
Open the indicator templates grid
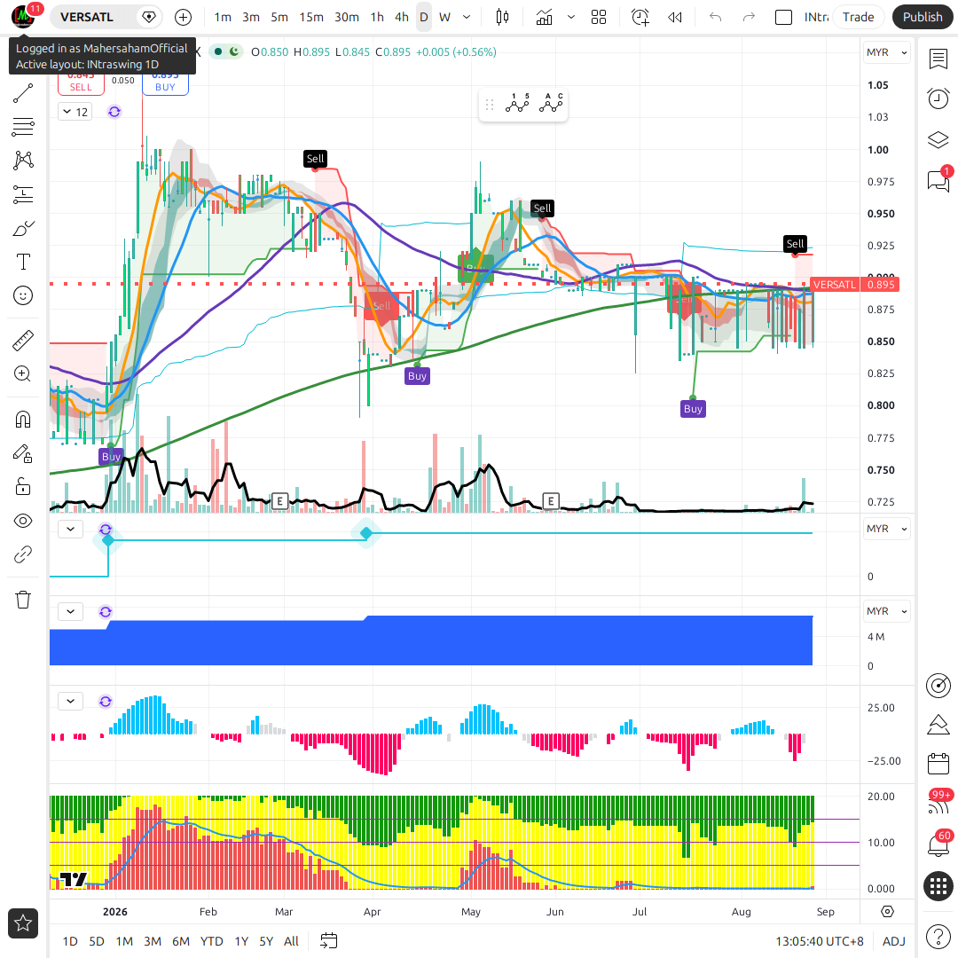(599, 17)
